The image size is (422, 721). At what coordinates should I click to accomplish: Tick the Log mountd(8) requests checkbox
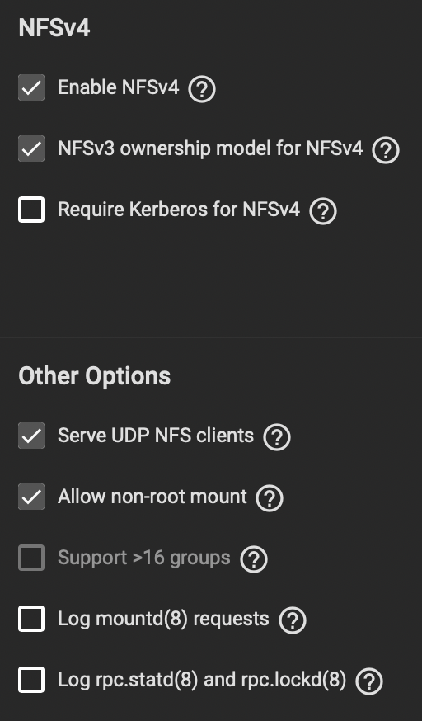(31, 619)
